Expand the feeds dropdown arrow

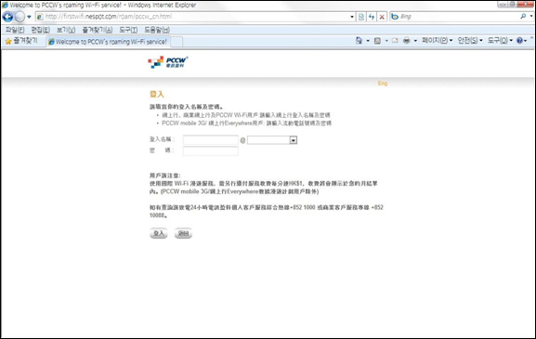point(386,41)
